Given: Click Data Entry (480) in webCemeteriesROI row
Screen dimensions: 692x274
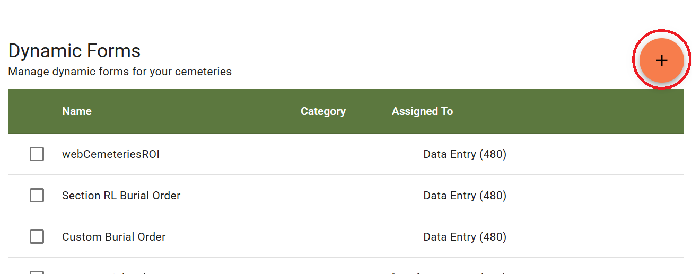Looking at the screenshot, I should (x=465, y=154).
